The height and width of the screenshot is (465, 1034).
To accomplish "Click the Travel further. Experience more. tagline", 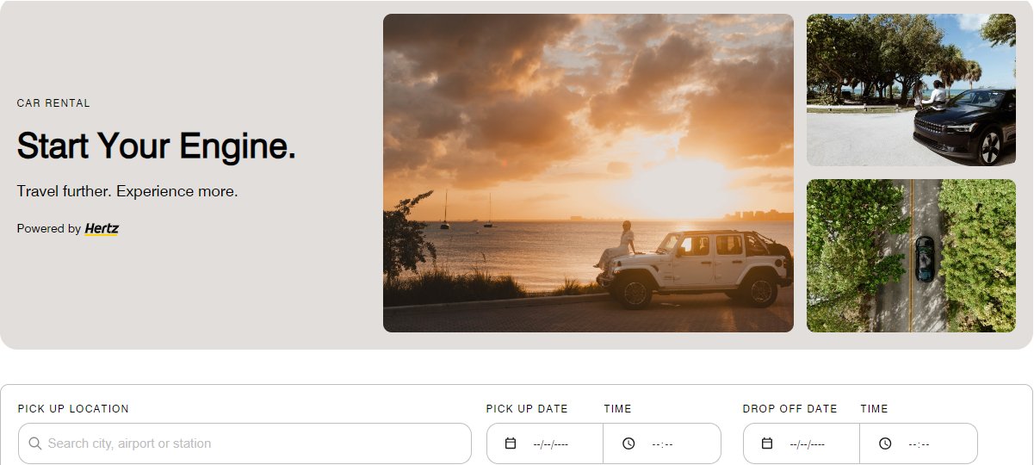I will pyautogui.click(x=127, y=191).
